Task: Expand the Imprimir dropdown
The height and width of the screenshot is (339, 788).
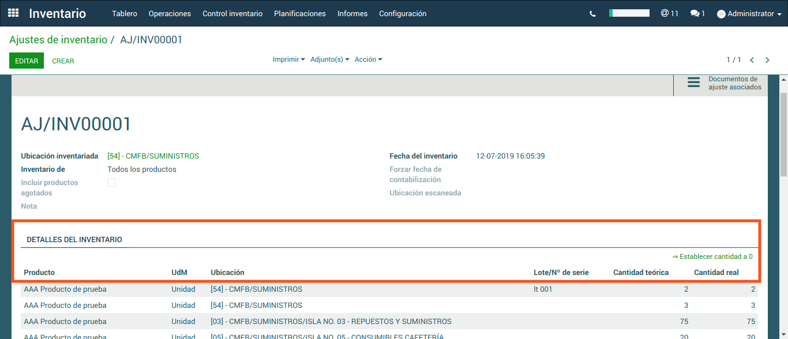Action: coord(288,59)
